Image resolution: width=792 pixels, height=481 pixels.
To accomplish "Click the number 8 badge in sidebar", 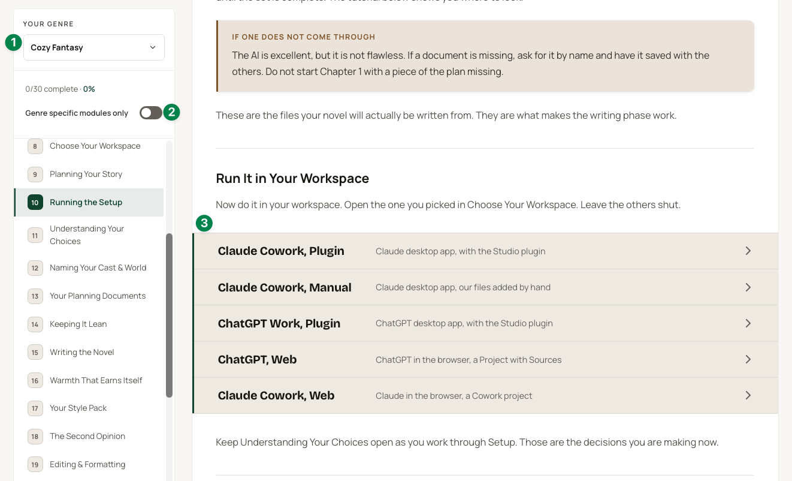I will pyautogui.click(x=35, y=146).
